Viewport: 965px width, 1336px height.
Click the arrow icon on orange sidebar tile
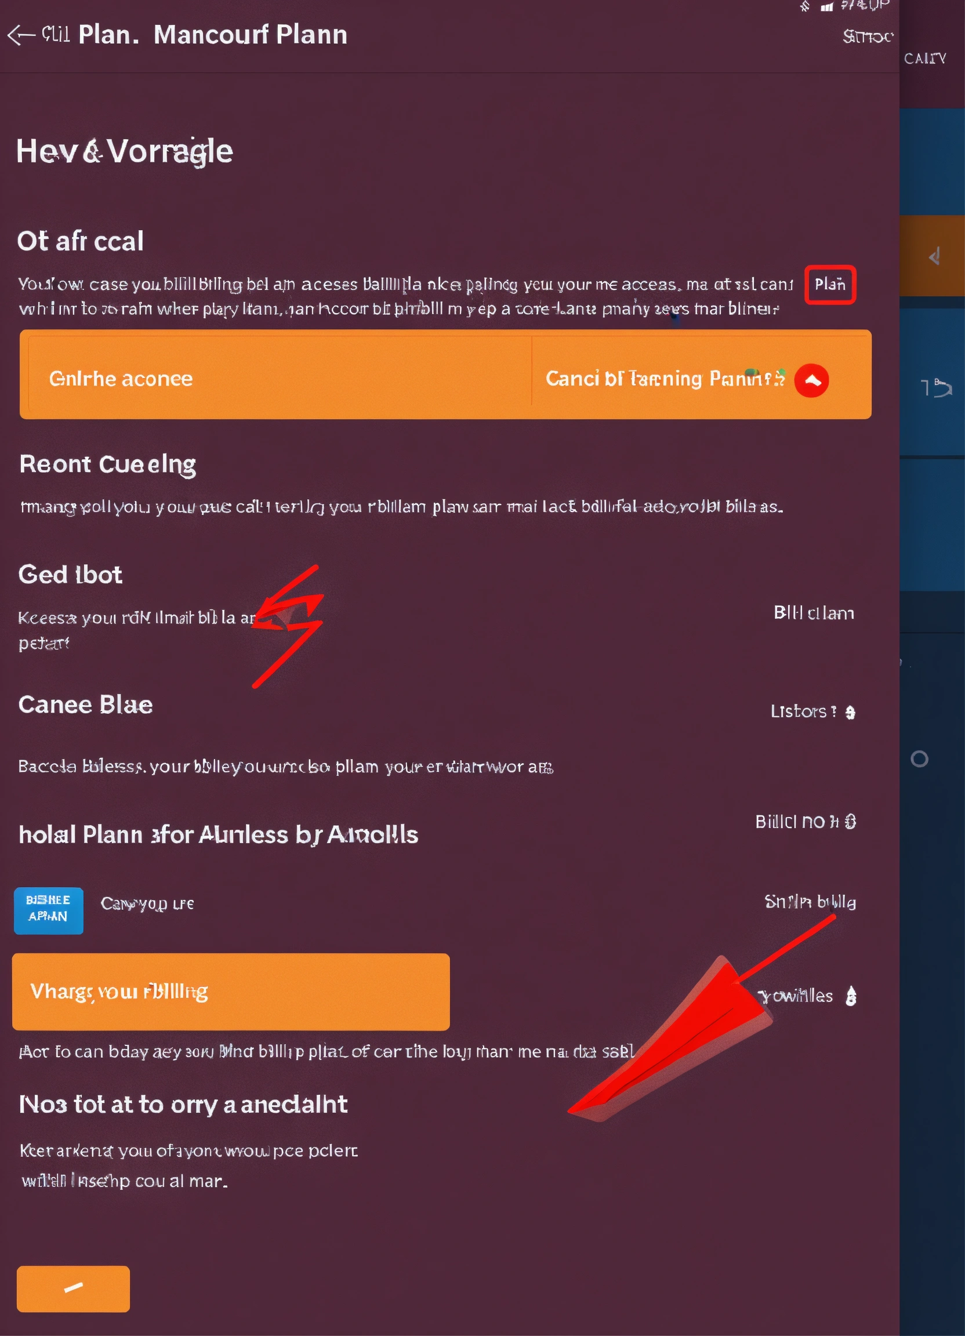934,256
